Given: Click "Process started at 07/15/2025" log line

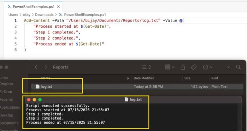Looking at the screenshot, I should tap(68, 110).
